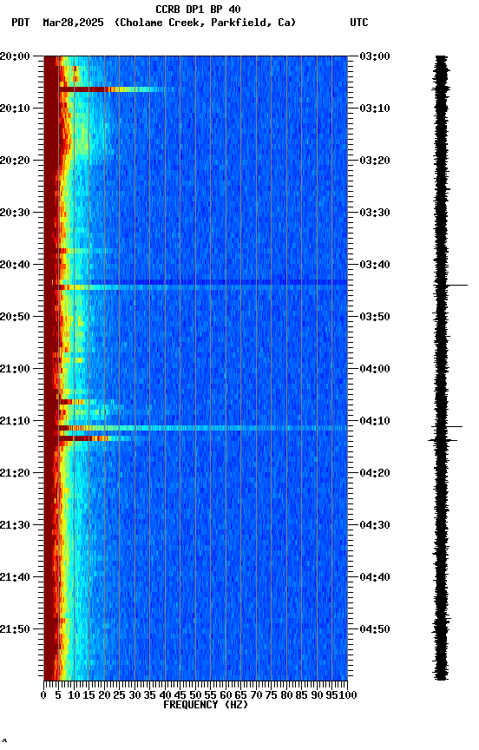
Task: Click the 03:30 UTC time label
Action: point(375,213)
